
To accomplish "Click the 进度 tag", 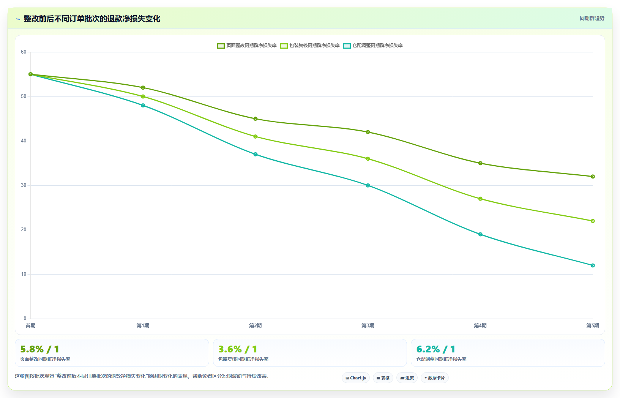I will [x=407, y=378].
